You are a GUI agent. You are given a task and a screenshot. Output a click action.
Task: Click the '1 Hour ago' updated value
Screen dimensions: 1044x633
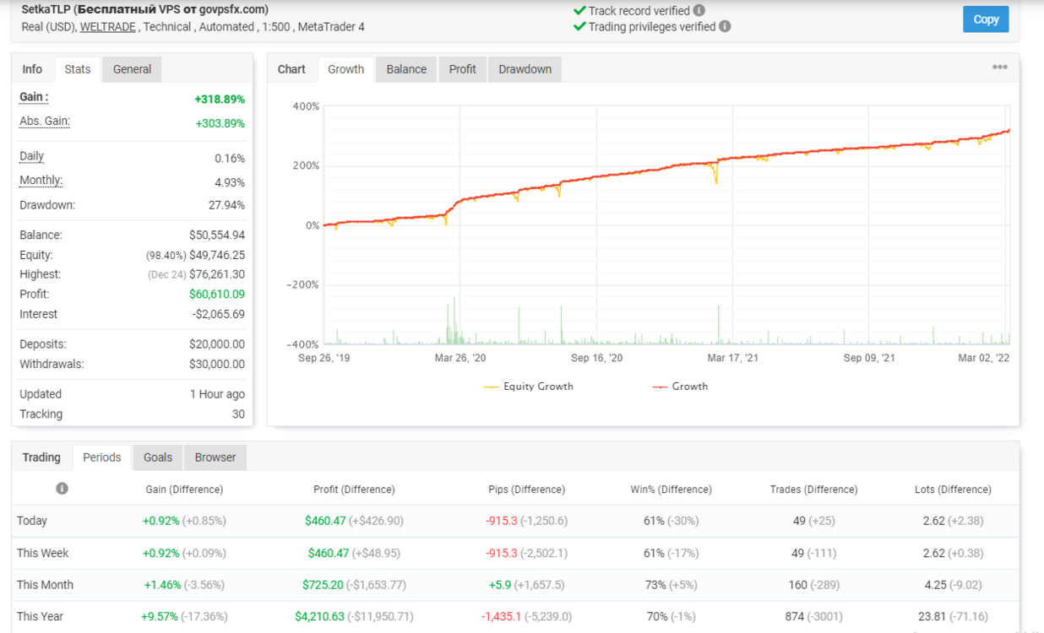(x=218, y=394)
